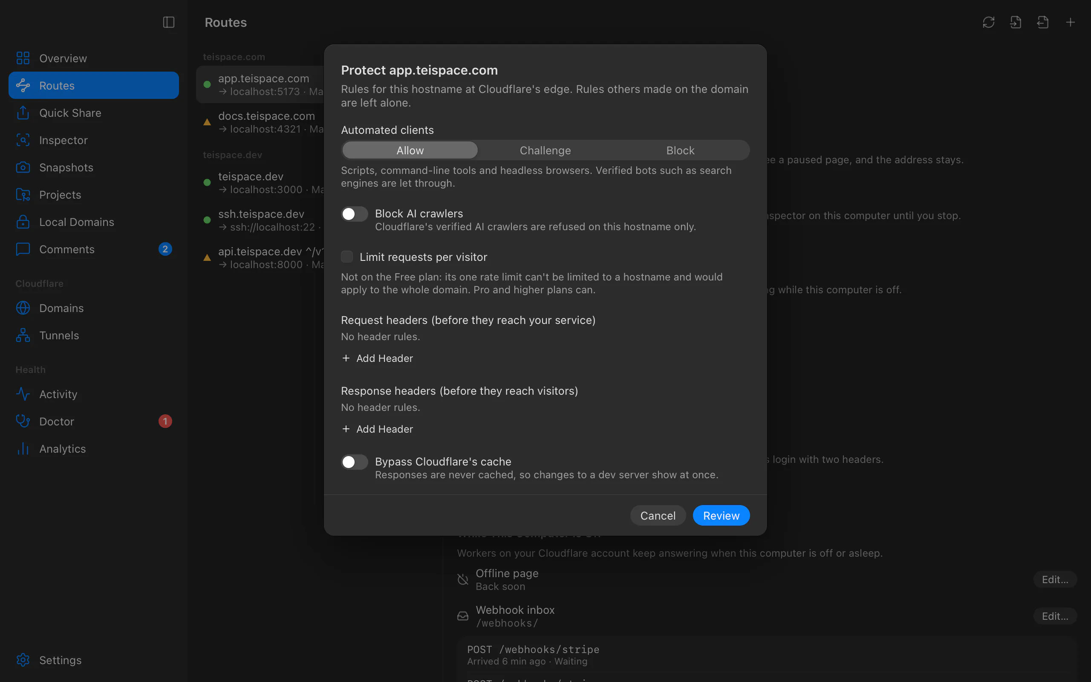Select Allow for automated clients
The width and height of the screenshot is (1091, 682).
click(x=410, y=150)
